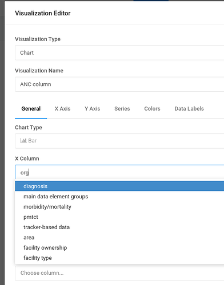Image resolution: width=224 pixels, height=285 pixels.
Task: Select 'area' from the dropdown list
Action: point(119,238)
